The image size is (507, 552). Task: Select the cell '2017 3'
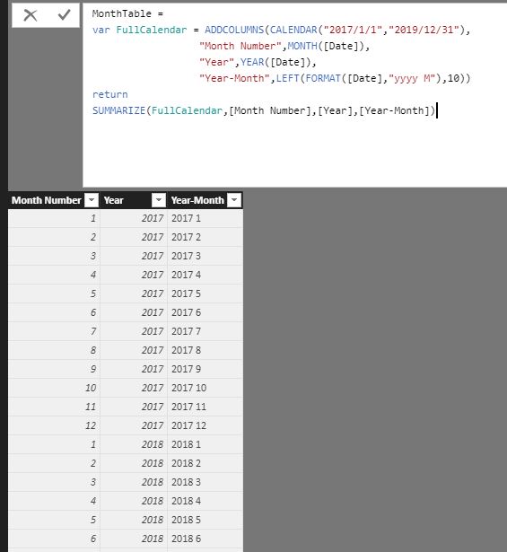(205, 256)
